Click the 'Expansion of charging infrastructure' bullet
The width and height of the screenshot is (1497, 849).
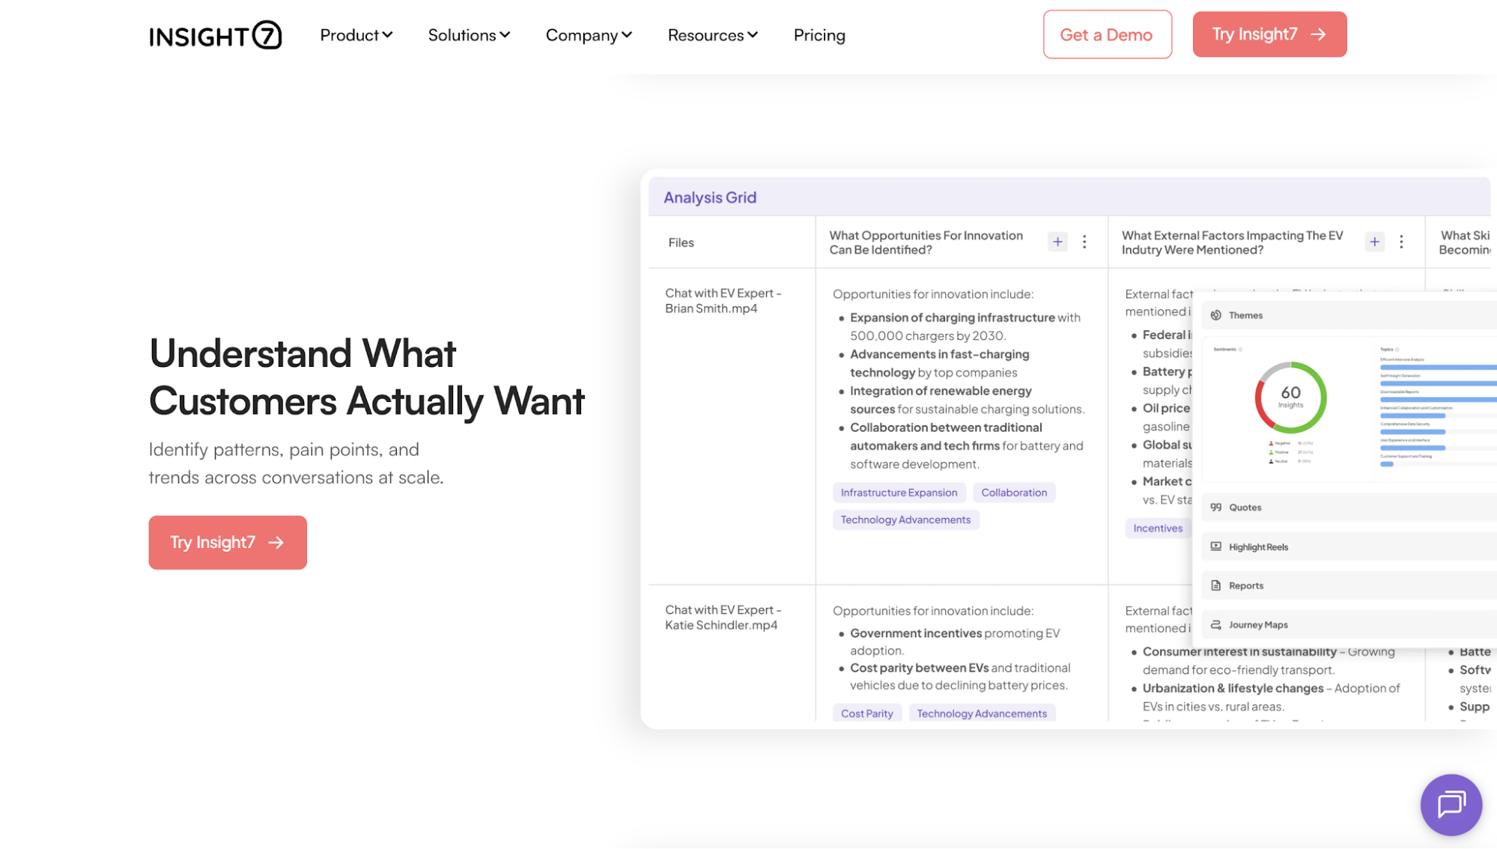[x=965, y=326]
